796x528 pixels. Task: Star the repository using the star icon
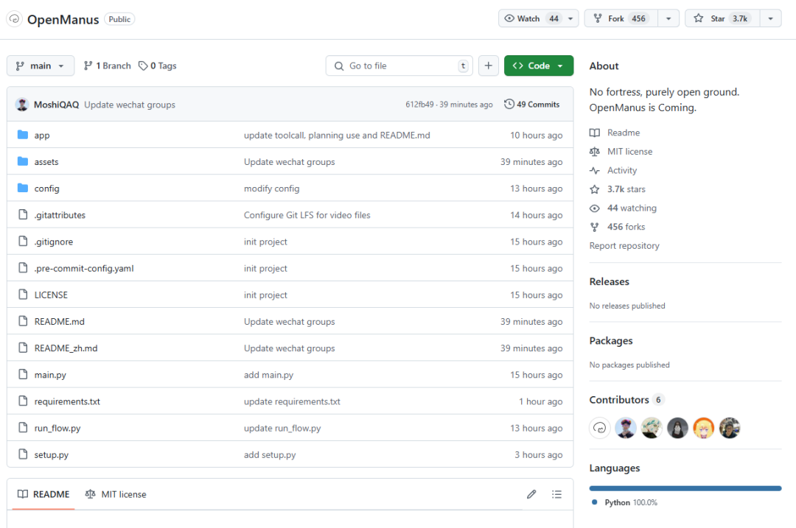[x=699, y=18]
